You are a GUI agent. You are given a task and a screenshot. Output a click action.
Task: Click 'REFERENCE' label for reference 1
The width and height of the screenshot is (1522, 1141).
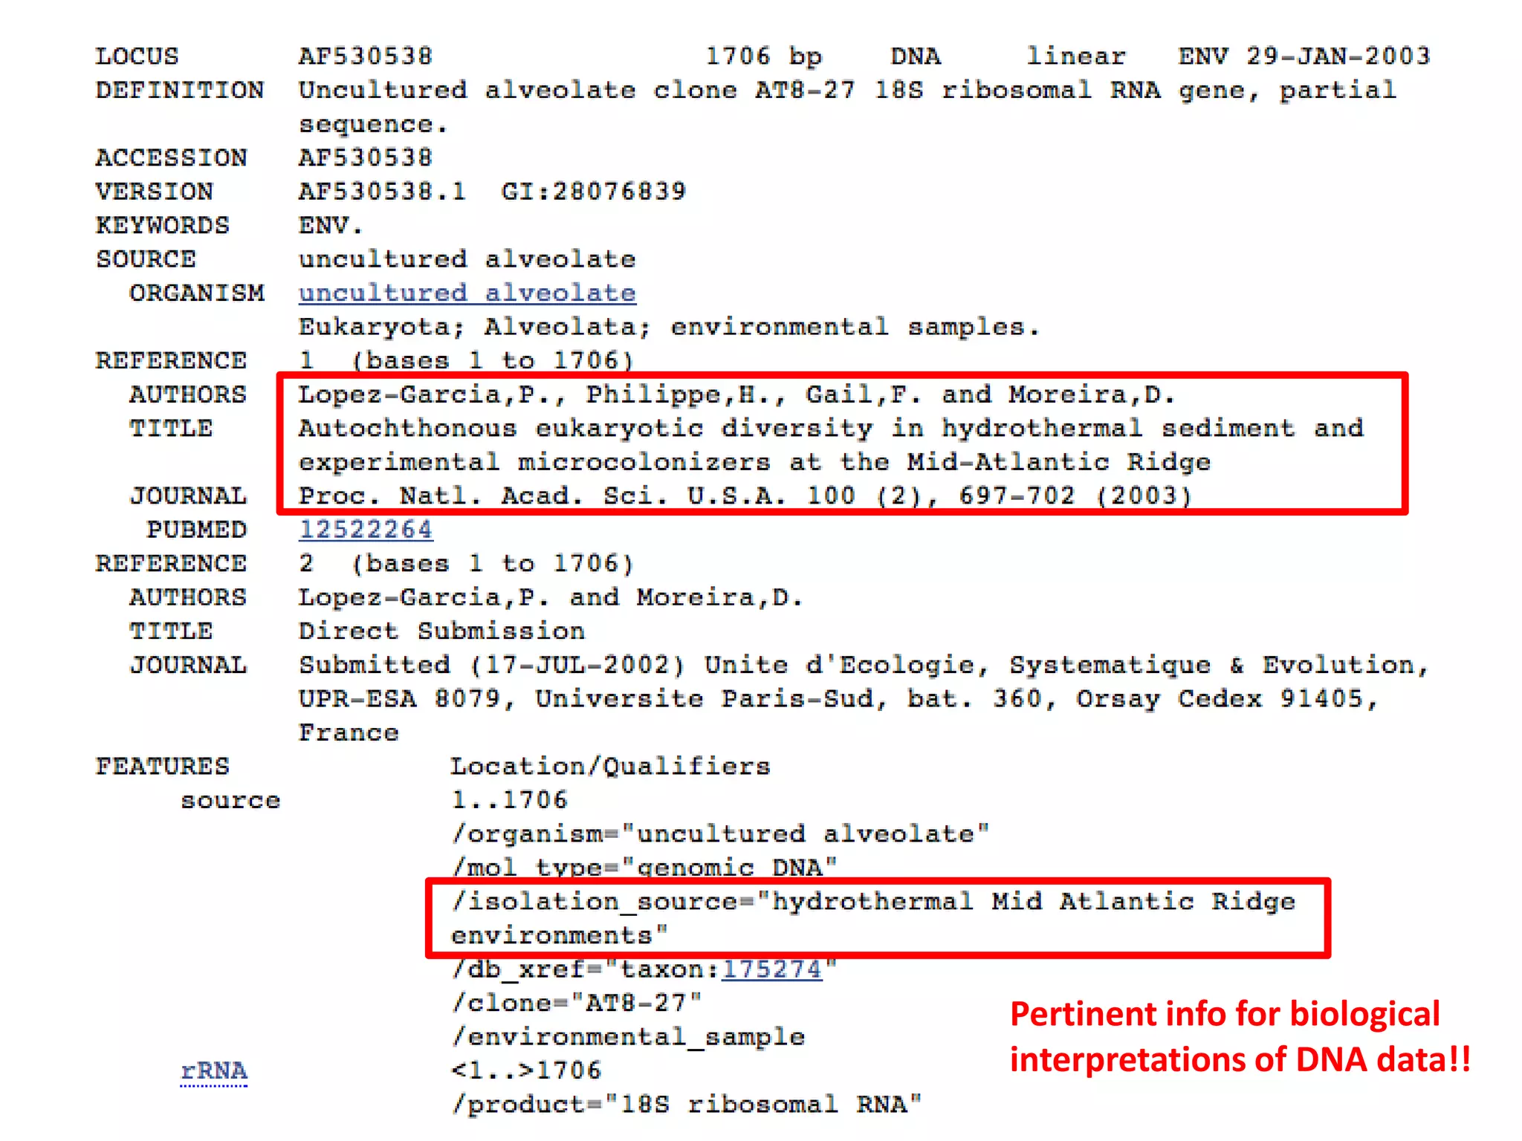(171, 361)
